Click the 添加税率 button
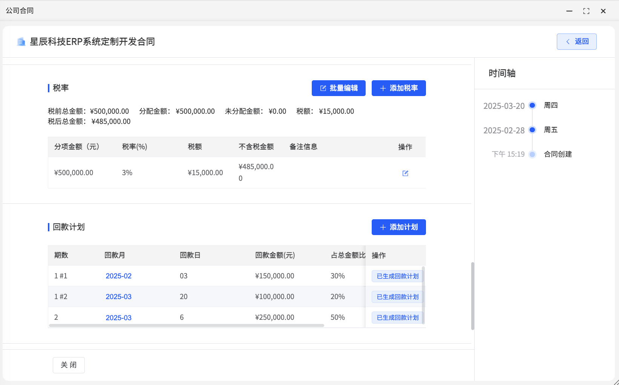The width and height of the screenshot is (619, 385). [399, 88]
